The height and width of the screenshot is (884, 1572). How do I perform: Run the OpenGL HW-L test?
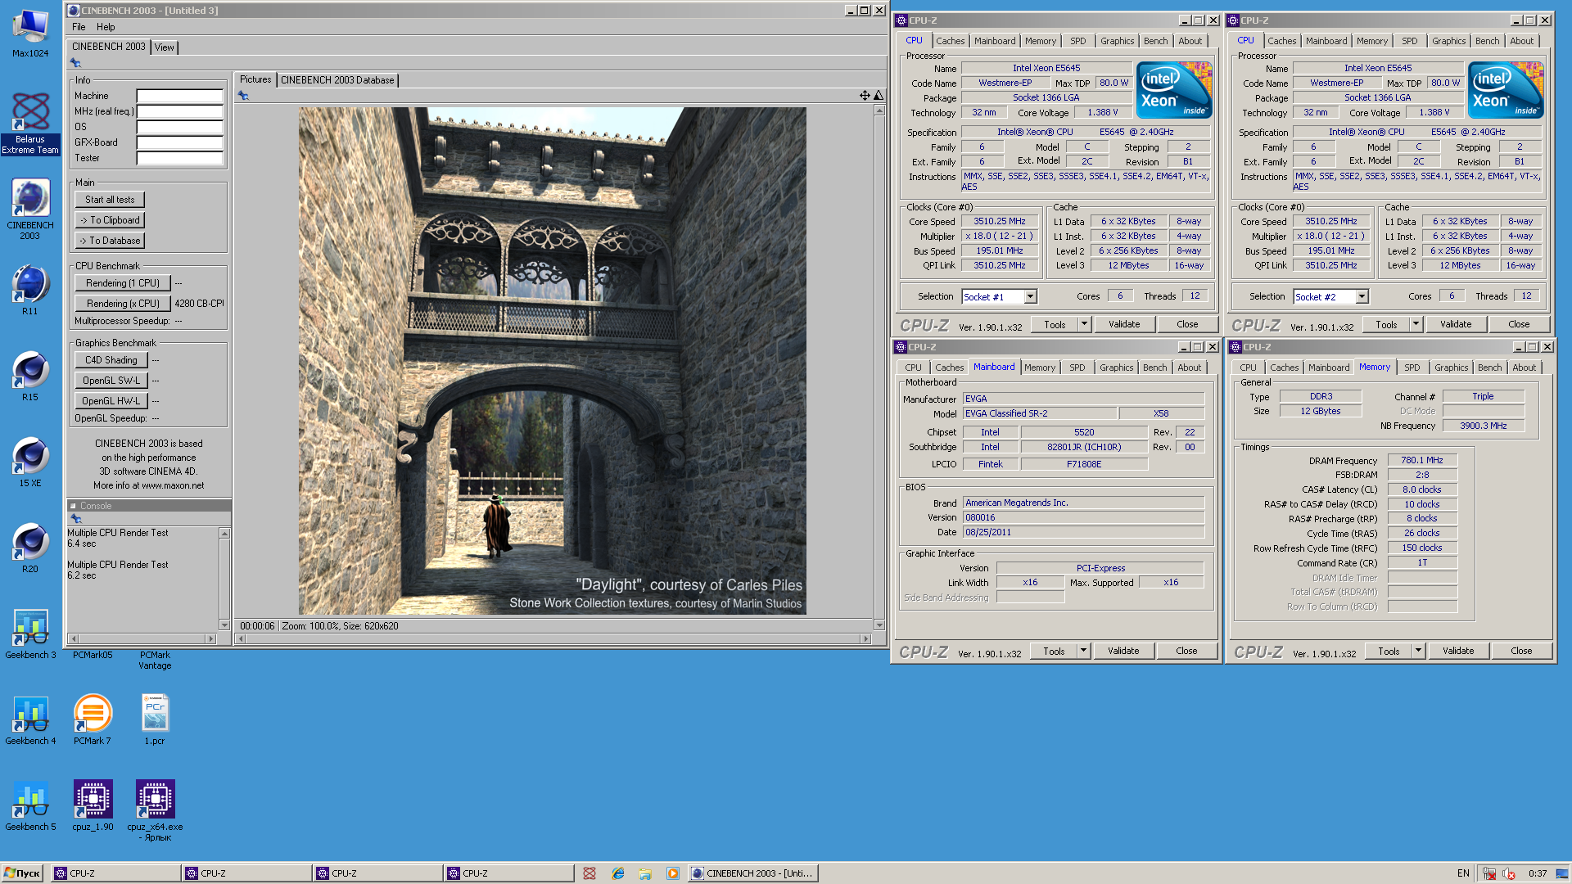[x=111, y=401]
